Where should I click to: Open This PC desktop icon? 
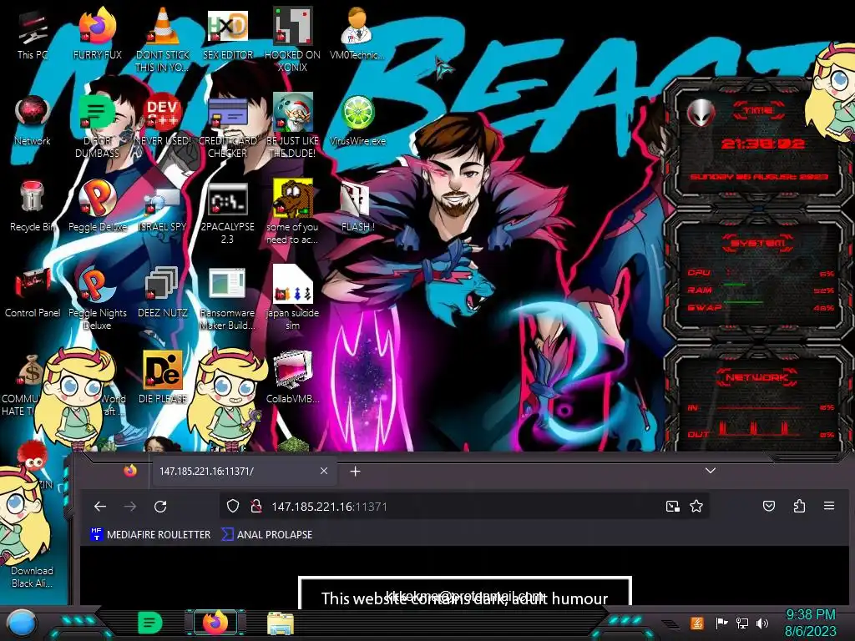pos(33,33)
